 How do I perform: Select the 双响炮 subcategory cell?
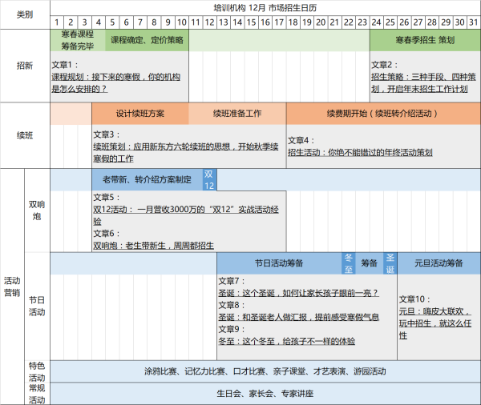(37, 211)
